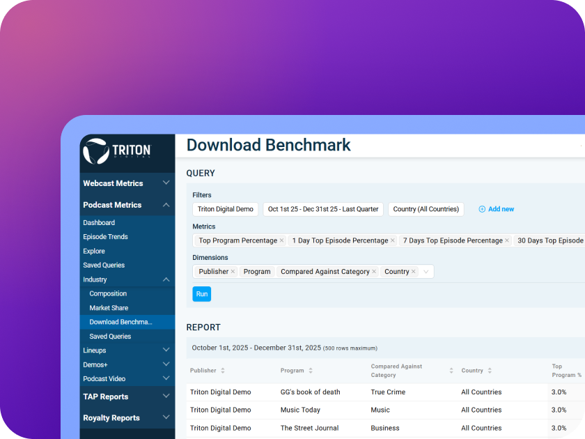Click the GG's book of death program
585x439 pixels.
coord(310,392)
